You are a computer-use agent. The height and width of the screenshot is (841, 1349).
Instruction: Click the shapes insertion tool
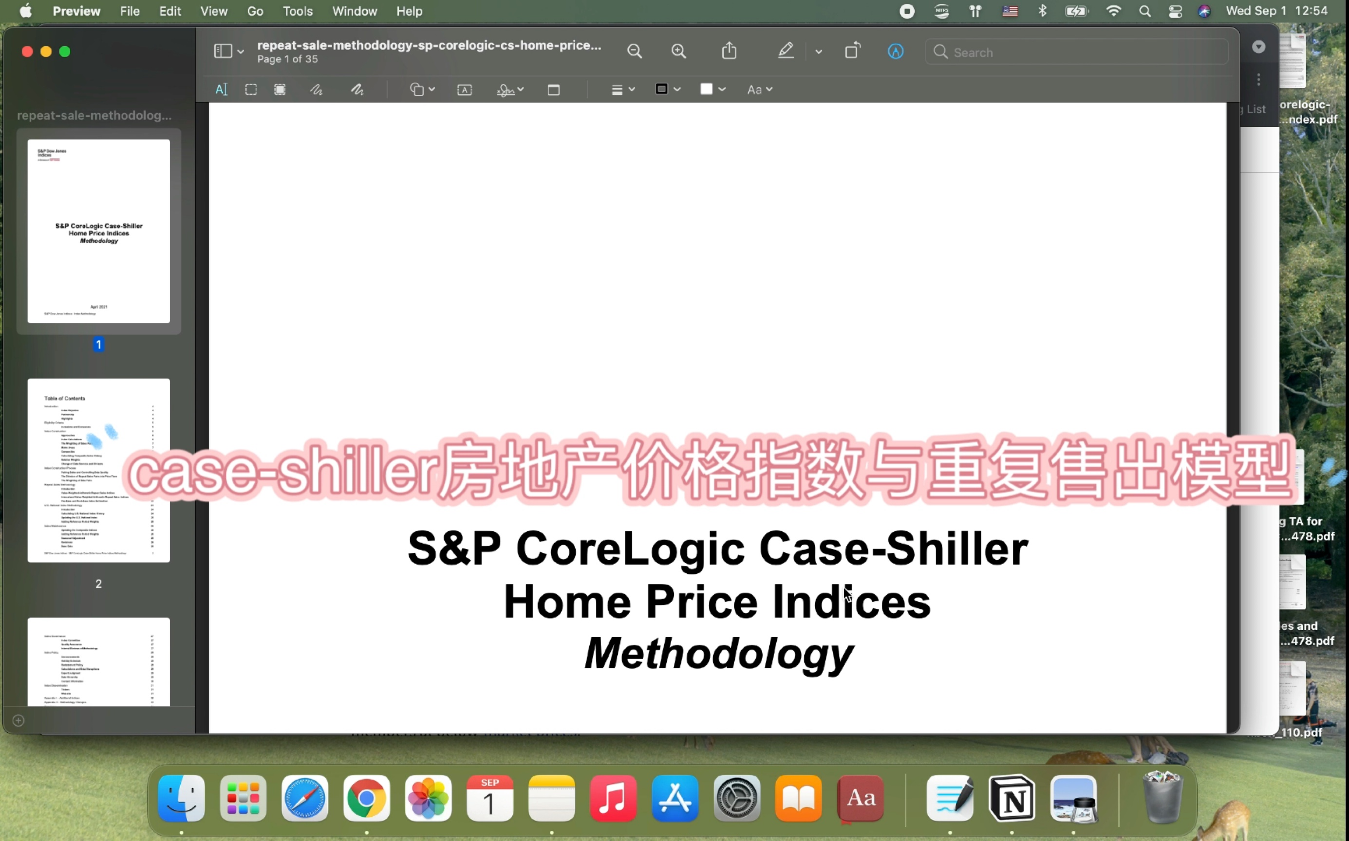coord(419,88)
